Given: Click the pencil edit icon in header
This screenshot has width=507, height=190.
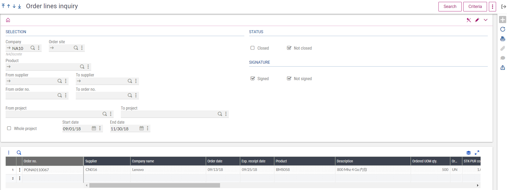Looking at the screenshot, I should pyautogui.click(x=477, y=20).
